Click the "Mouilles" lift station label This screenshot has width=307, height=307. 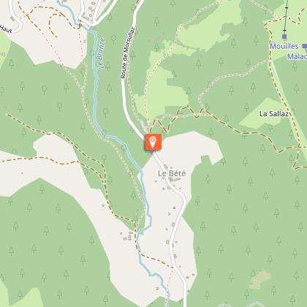click(284, 46)
